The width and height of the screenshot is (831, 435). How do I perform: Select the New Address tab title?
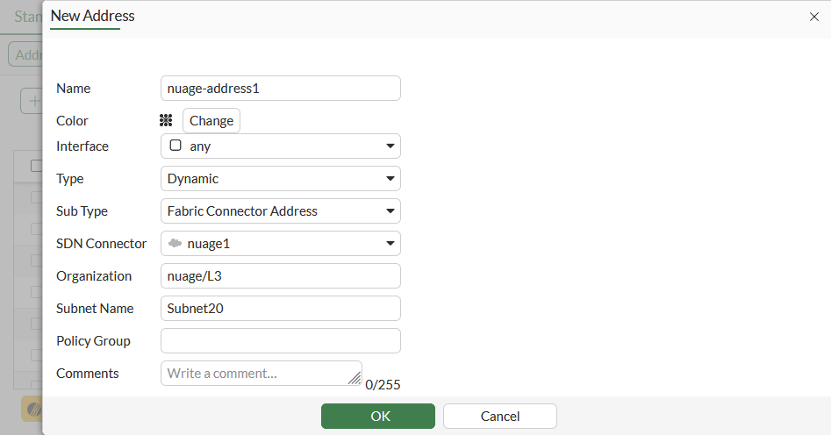coord(92,16)
